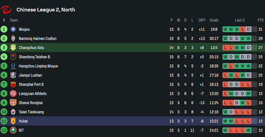Open the Longyuan Athletic team page

33,93
